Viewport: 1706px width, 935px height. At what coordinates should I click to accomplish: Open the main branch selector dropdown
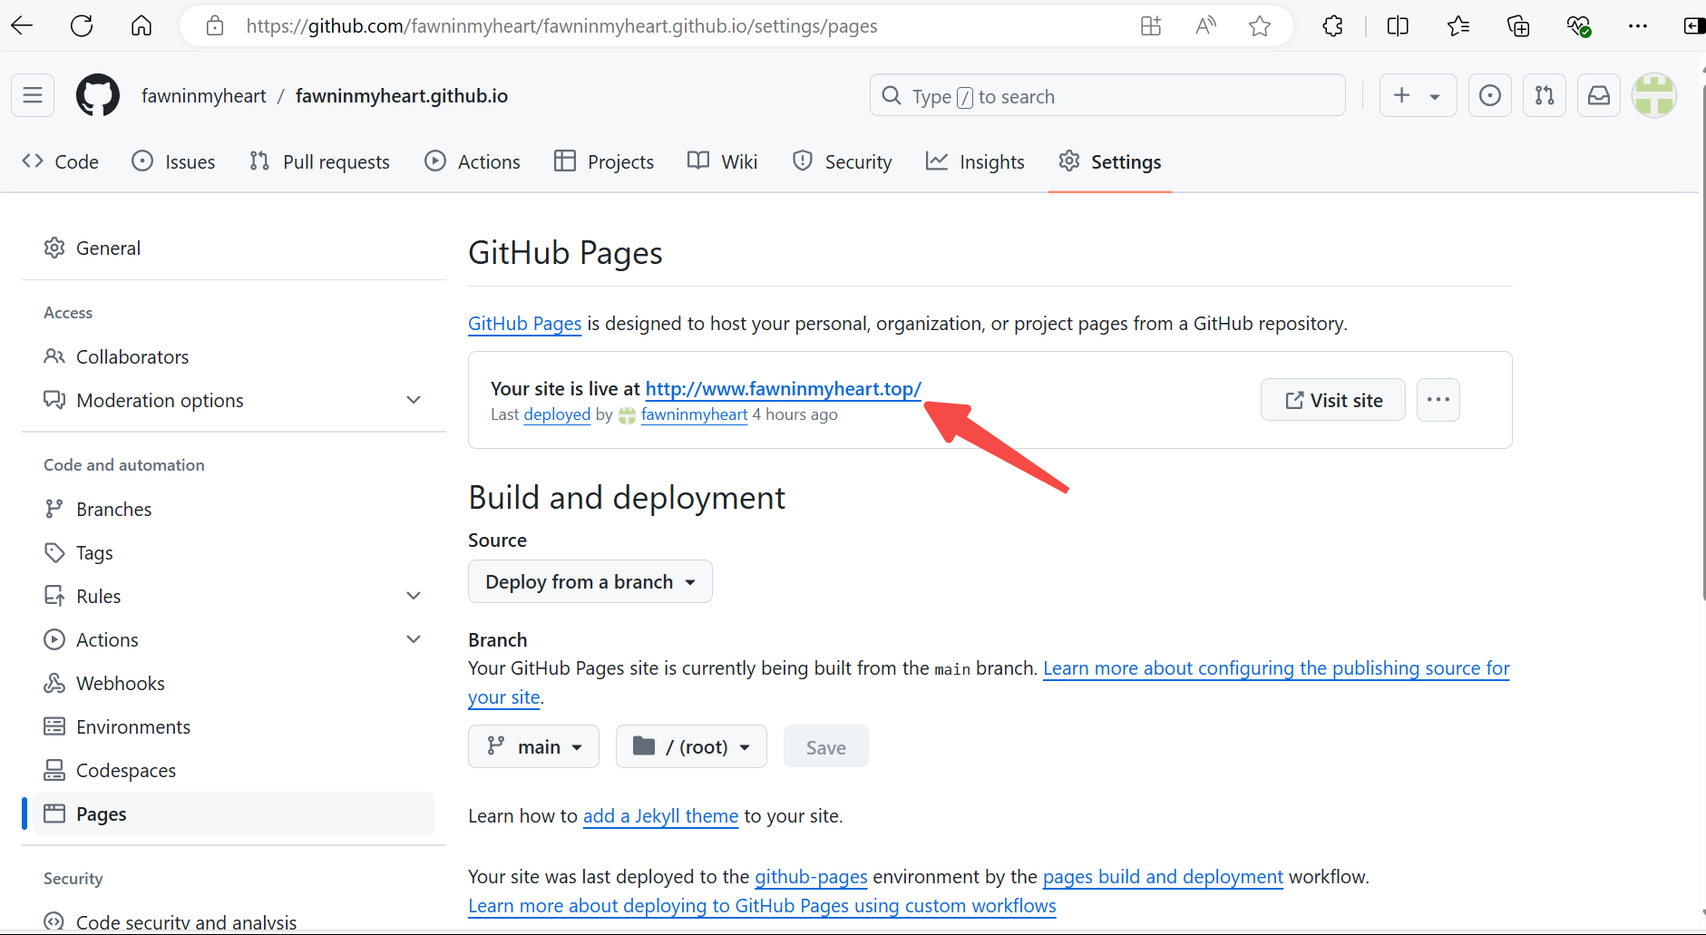point(533,746)
